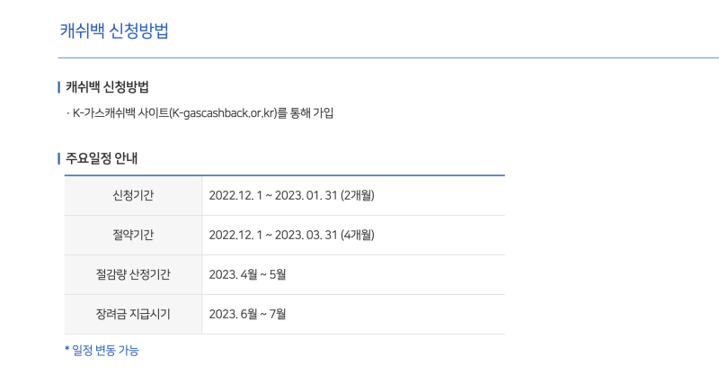The height and width of the screenshot is (384, 719).
Task: Select the 주요일정 안내 section heading
Action: point(102,158)
